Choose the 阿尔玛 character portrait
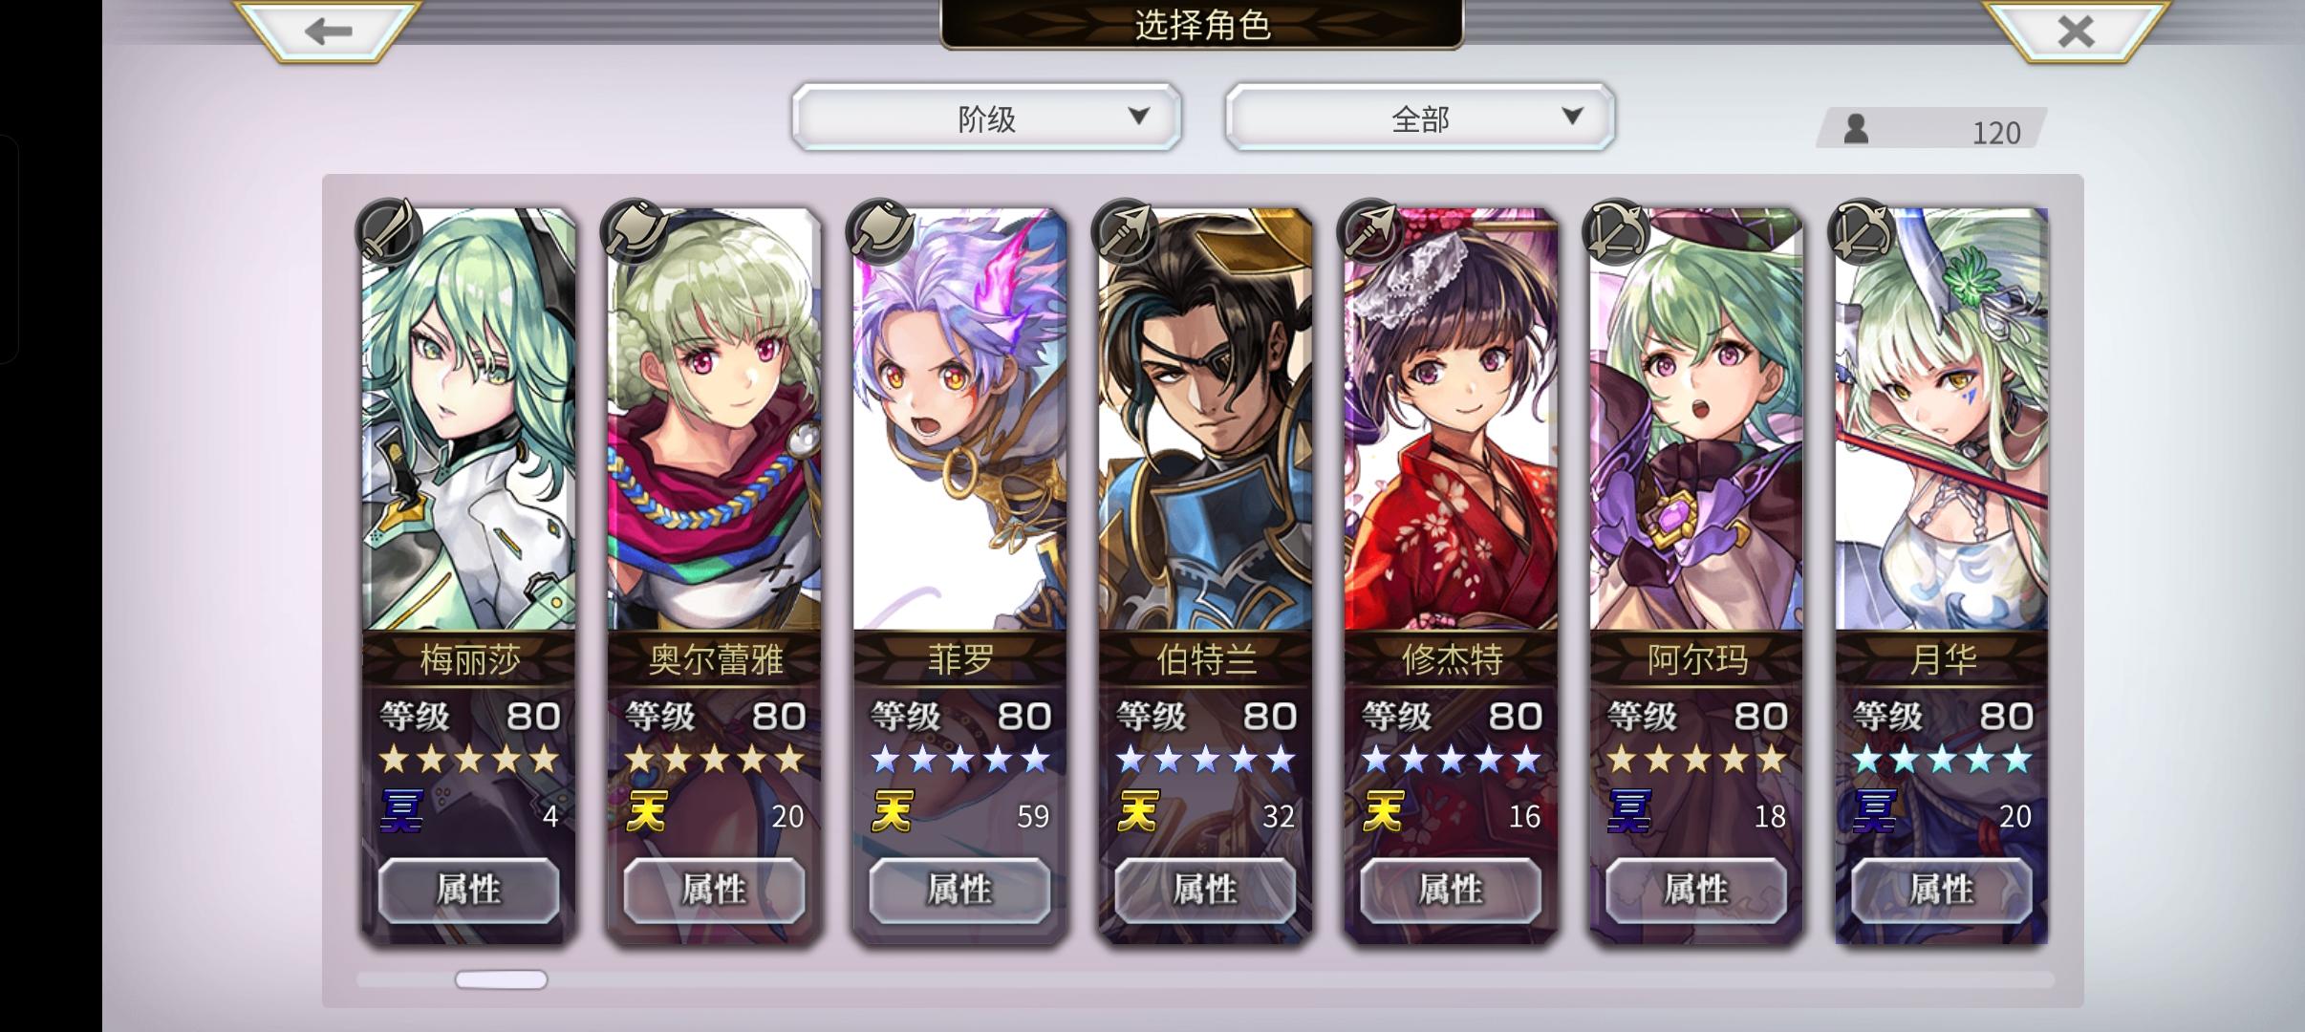The width and height of the screenshot is (2305, 1032). click(x=1696, y=420)
